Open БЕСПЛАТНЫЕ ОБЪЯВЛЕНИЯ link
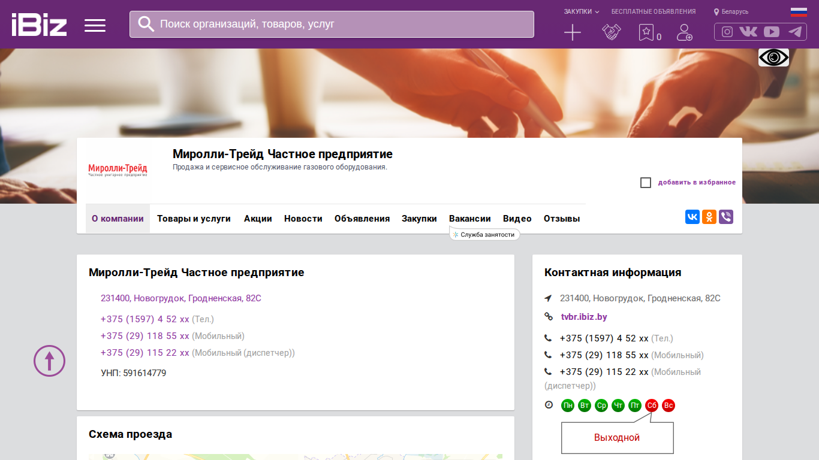This screenshot has height=460, width=819. 654,11
